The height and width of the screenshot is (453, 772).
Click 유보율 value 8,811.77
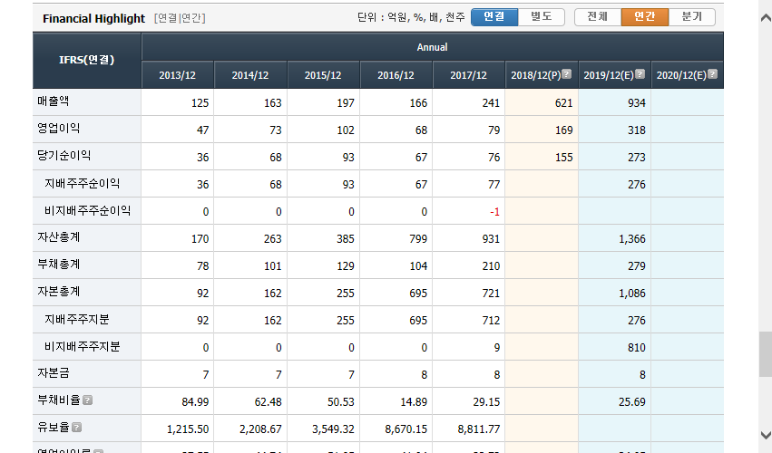click(479, 429)
